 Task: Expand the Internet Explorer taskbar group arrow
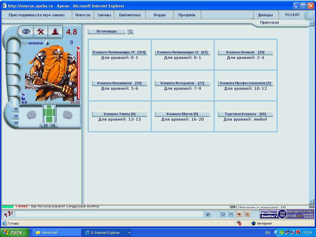[x=129, y=233]
